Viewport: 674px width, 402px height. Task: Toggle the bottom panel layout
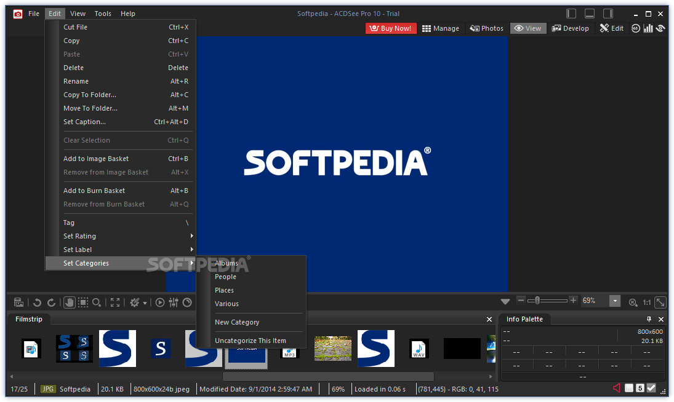click(589, 14)
